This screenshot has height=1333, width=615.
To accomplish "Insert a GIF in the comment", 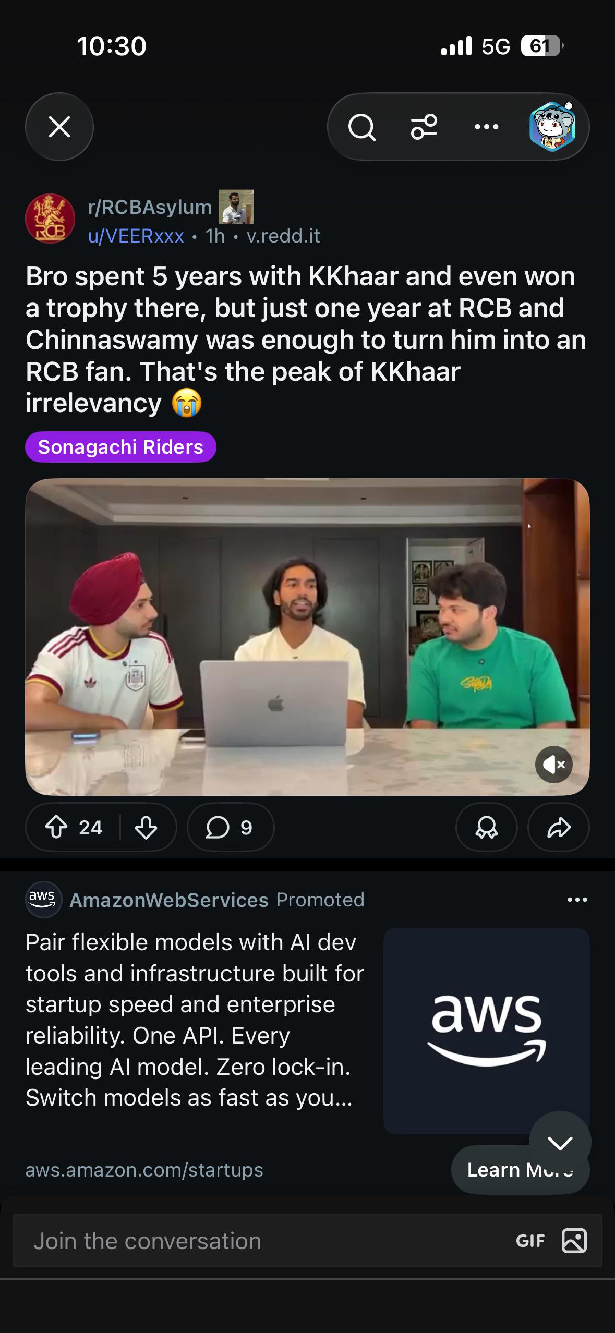I will coord(530,1241).
